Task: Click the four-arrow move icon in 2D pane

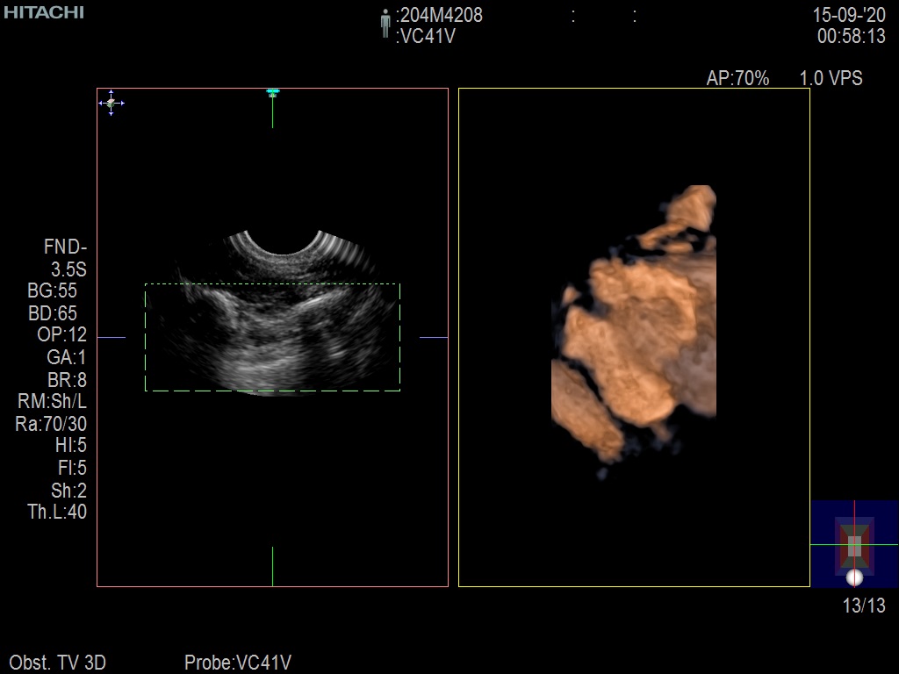Action: (x=111, y=103)
